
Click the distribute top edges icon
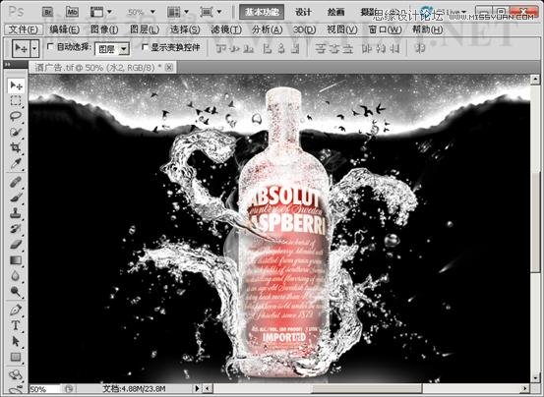(x=322, y=49)
